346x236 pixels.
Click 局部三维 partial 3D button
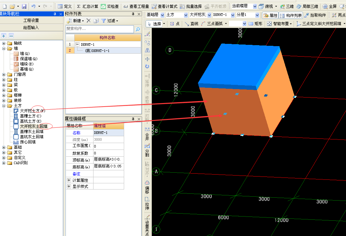coord(307,7)
